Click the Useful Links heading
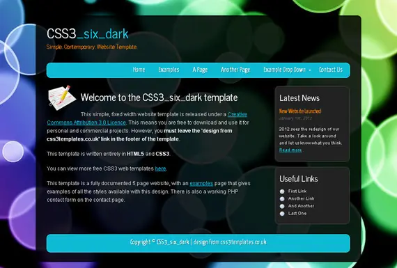Viewport: 397px width, 268px height. pyautogui.click(x=299, y=179)
